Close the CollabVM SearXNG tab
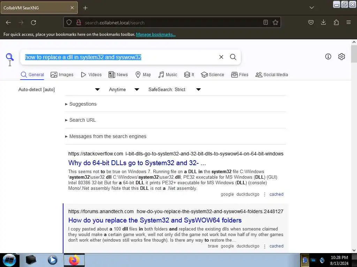This screenshot has width=357, height=267. tap(72, 8)
